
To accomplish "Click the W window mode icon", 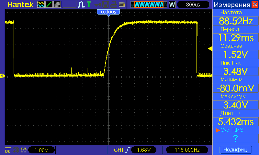I will 172,5.
